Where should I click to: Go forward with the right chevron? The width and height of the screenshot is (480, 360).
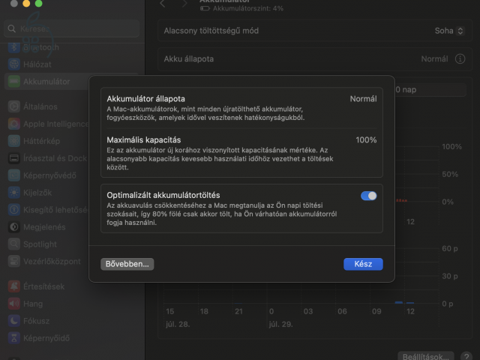[184, 4]
